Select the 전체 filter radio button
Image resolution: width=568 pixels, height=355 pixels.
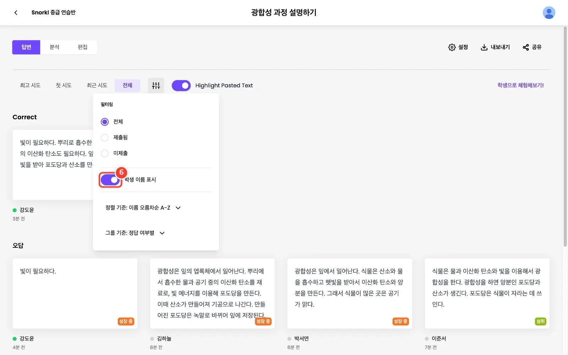coord(105,122)
